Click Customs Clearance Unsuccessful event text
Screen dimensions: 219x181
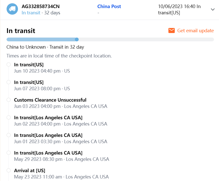50,100
